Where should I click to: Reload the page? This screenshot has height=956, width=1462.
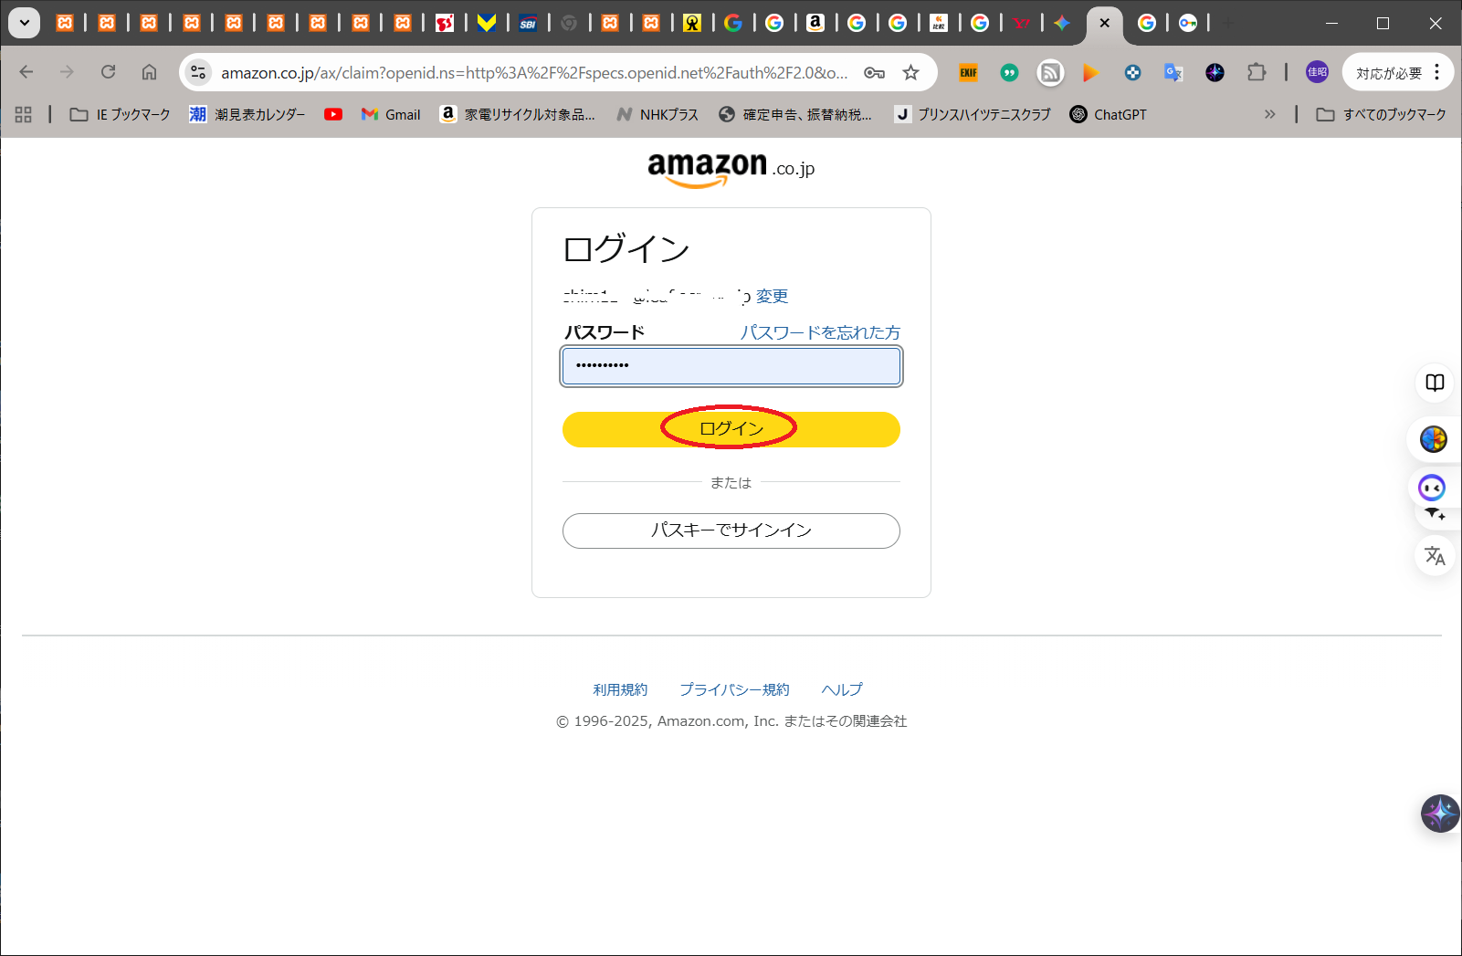108,72
